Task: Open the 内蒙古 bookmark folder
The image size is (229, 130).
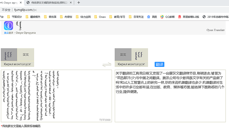Action: point(66,17)
